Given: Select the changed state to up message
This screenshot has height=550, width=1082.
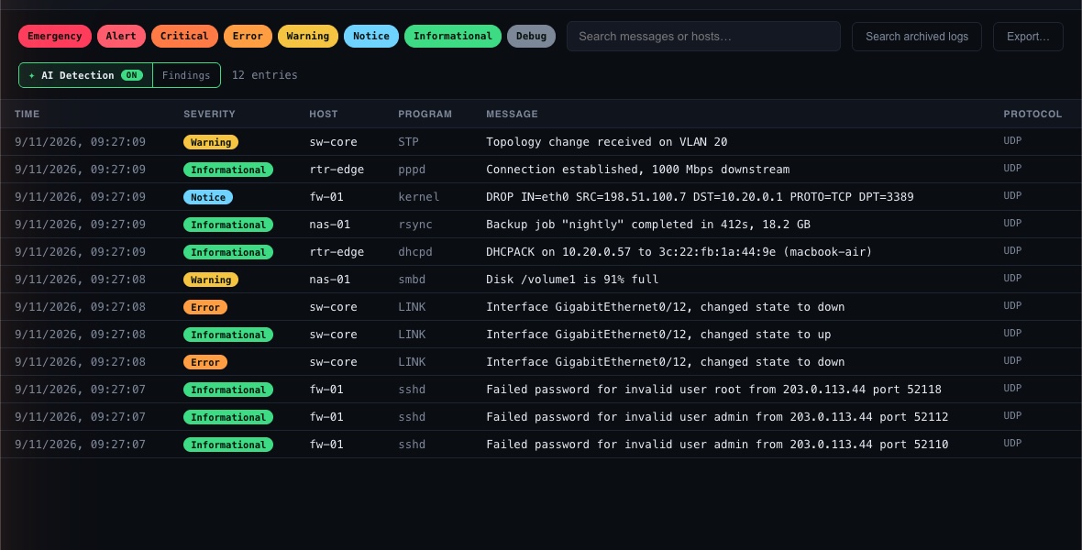Looking at the screenshot, I should tap(658, 335).
